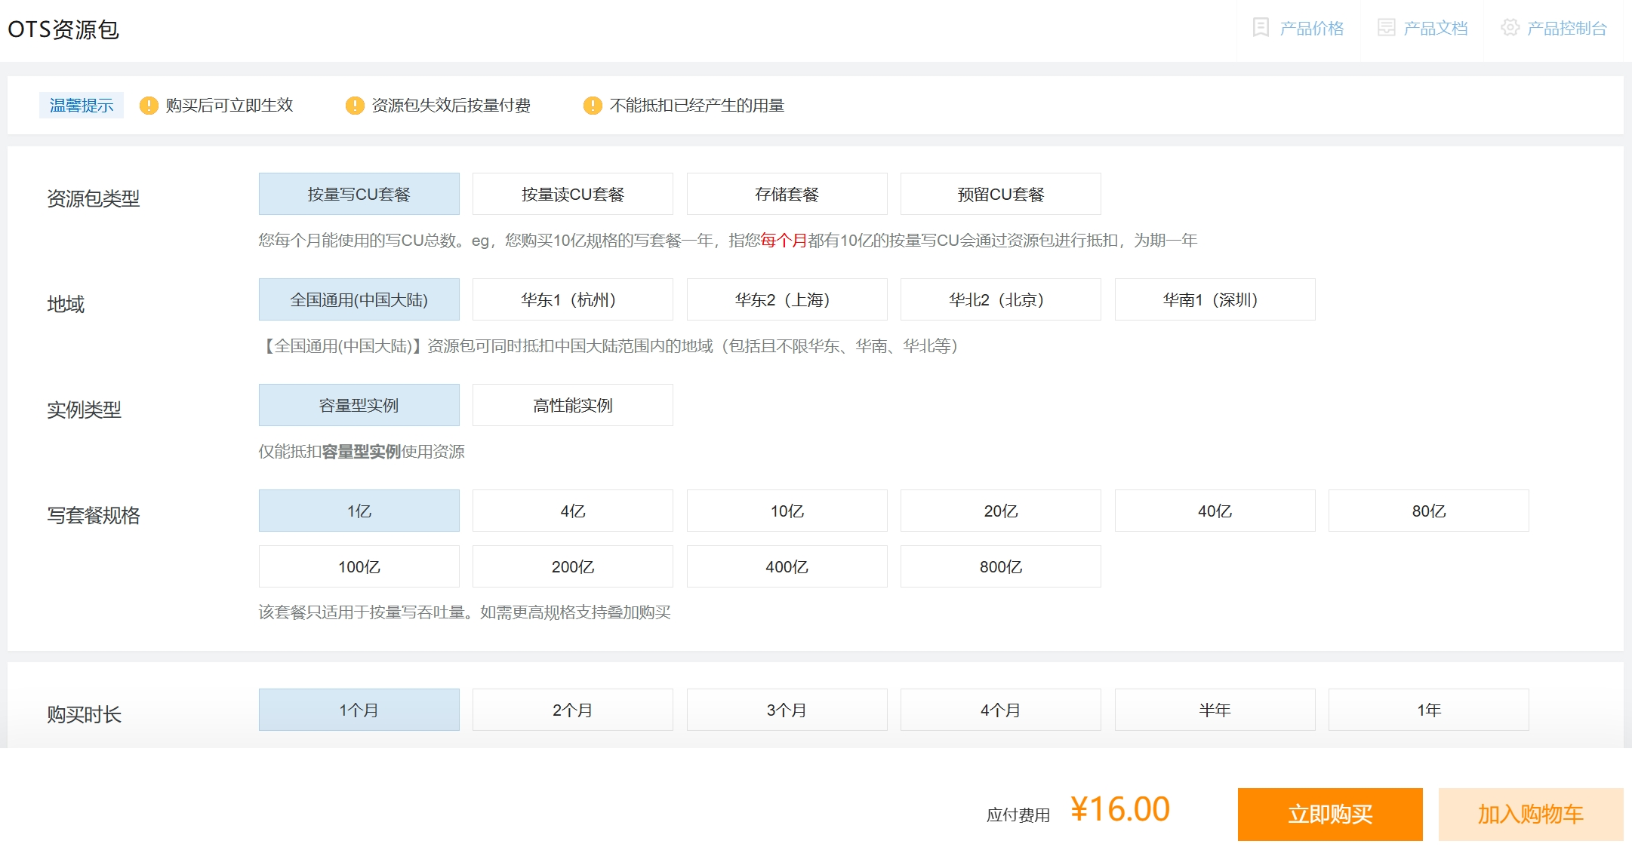Click the ¥16.00 payable price
This screenshot has width=1632, height=856.
pyautogui.click(x=1120, y=810)
